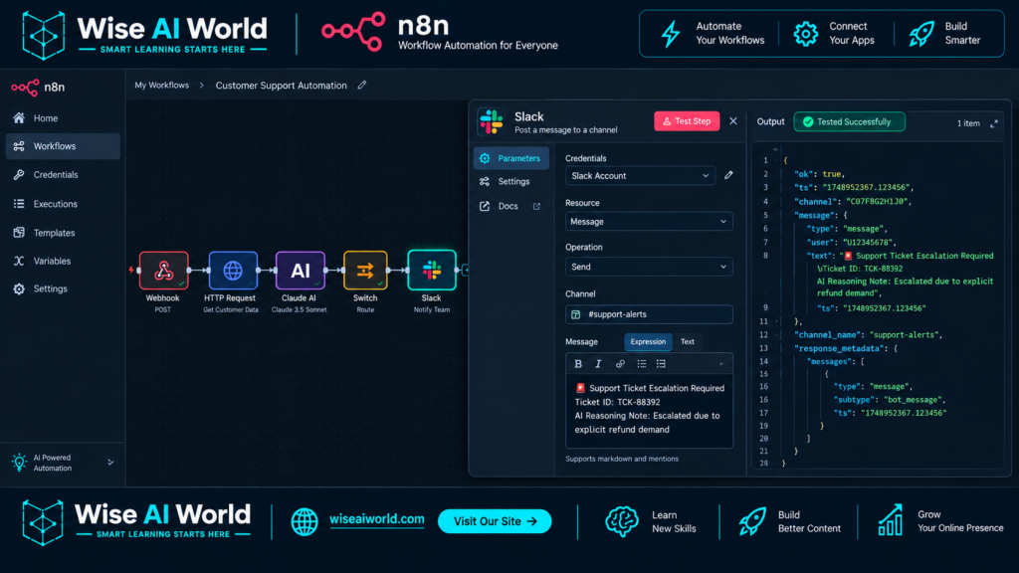Click the Connect Your Apps gear icon
The height and width of the screenshot is (573, 1019).
(805, 34)
